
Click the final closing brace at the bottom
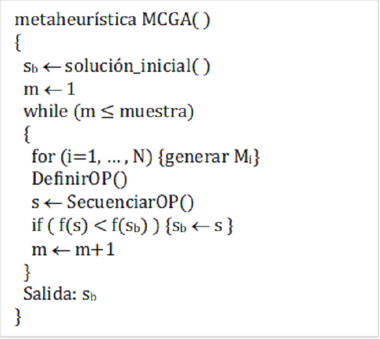(18, 316)
